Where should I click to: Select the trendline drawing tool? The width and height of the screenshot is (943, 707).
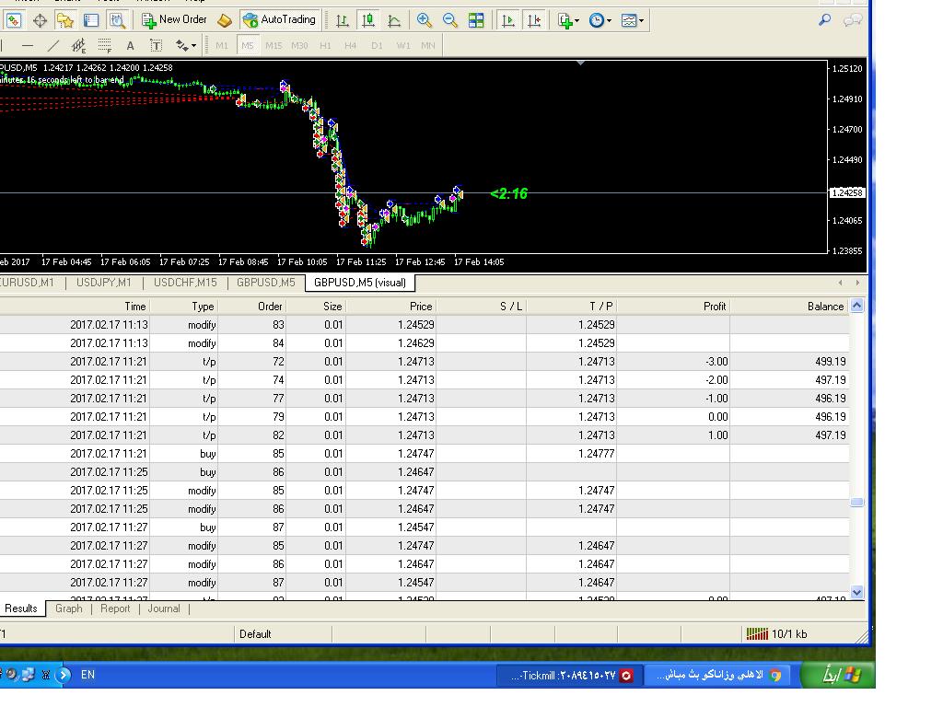(52, 45)
